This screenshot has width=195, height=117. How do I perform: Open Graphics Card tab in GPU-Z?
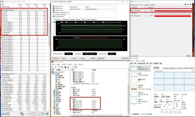coord(135,5)
